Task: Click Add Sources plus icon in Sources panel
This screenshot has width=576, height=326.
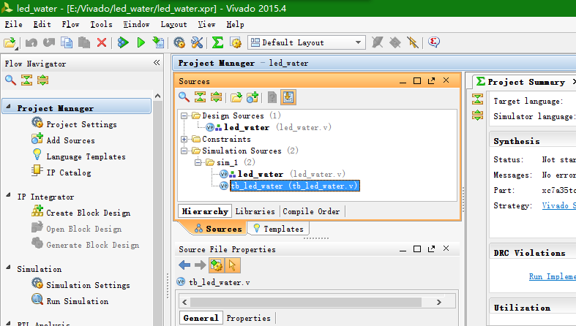Action: pos(253,97)
